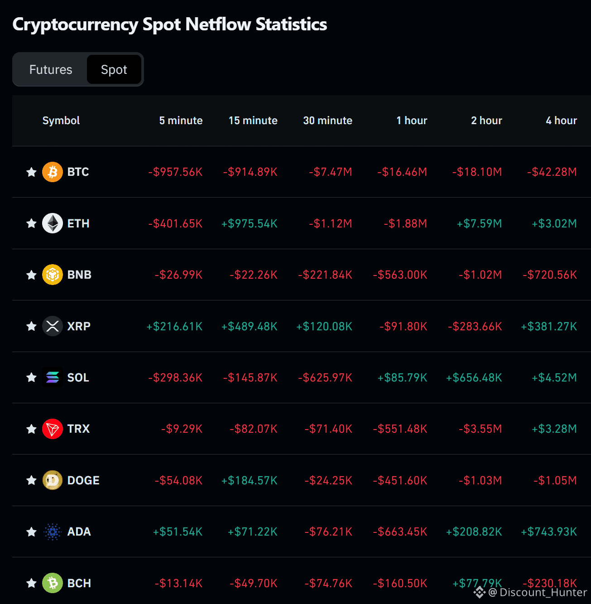The width and height of the screenshot is (591, 604).
Task: Click the Dogecoin coin icon
Action: click(x=53, y=480)
